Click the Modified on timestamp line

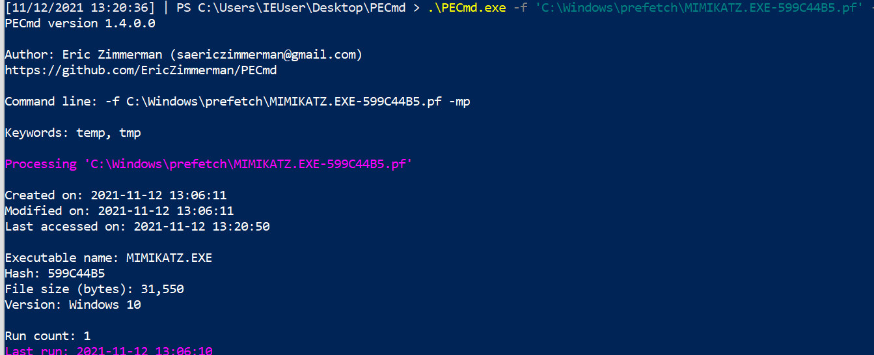coord(119,211)
